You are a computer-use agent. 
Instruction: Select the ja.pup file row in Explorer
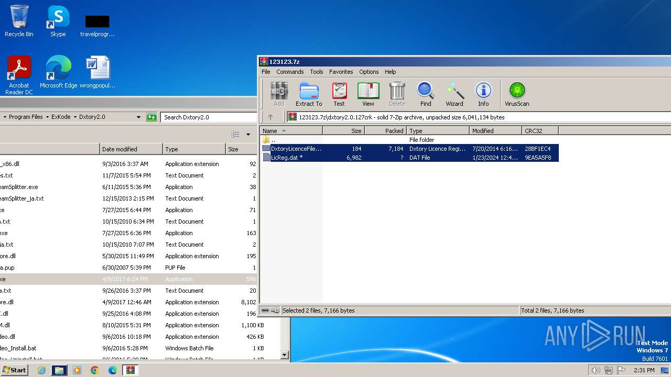(x=129, y=268)
